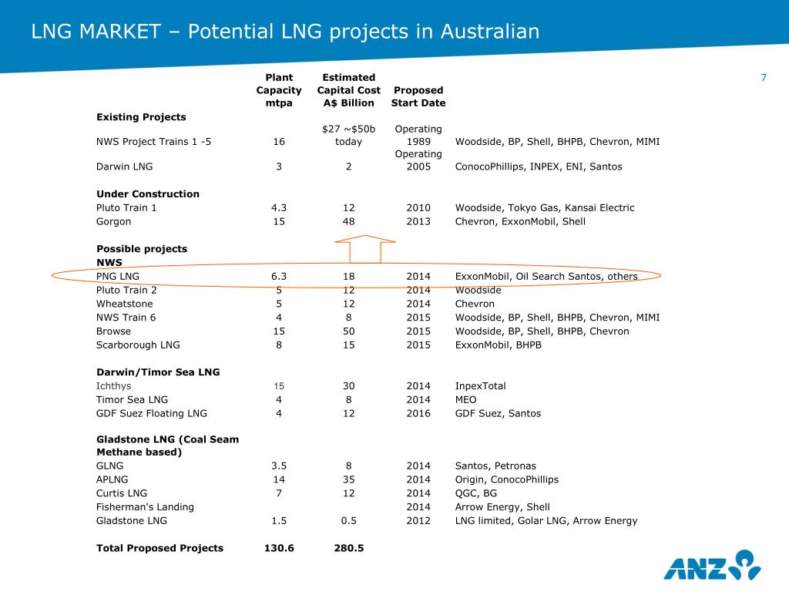This screenshot has width=789, height=592.
Task: Click the 4.3 capacity value for Pluto Train 1
Action: tap(279, 208)
